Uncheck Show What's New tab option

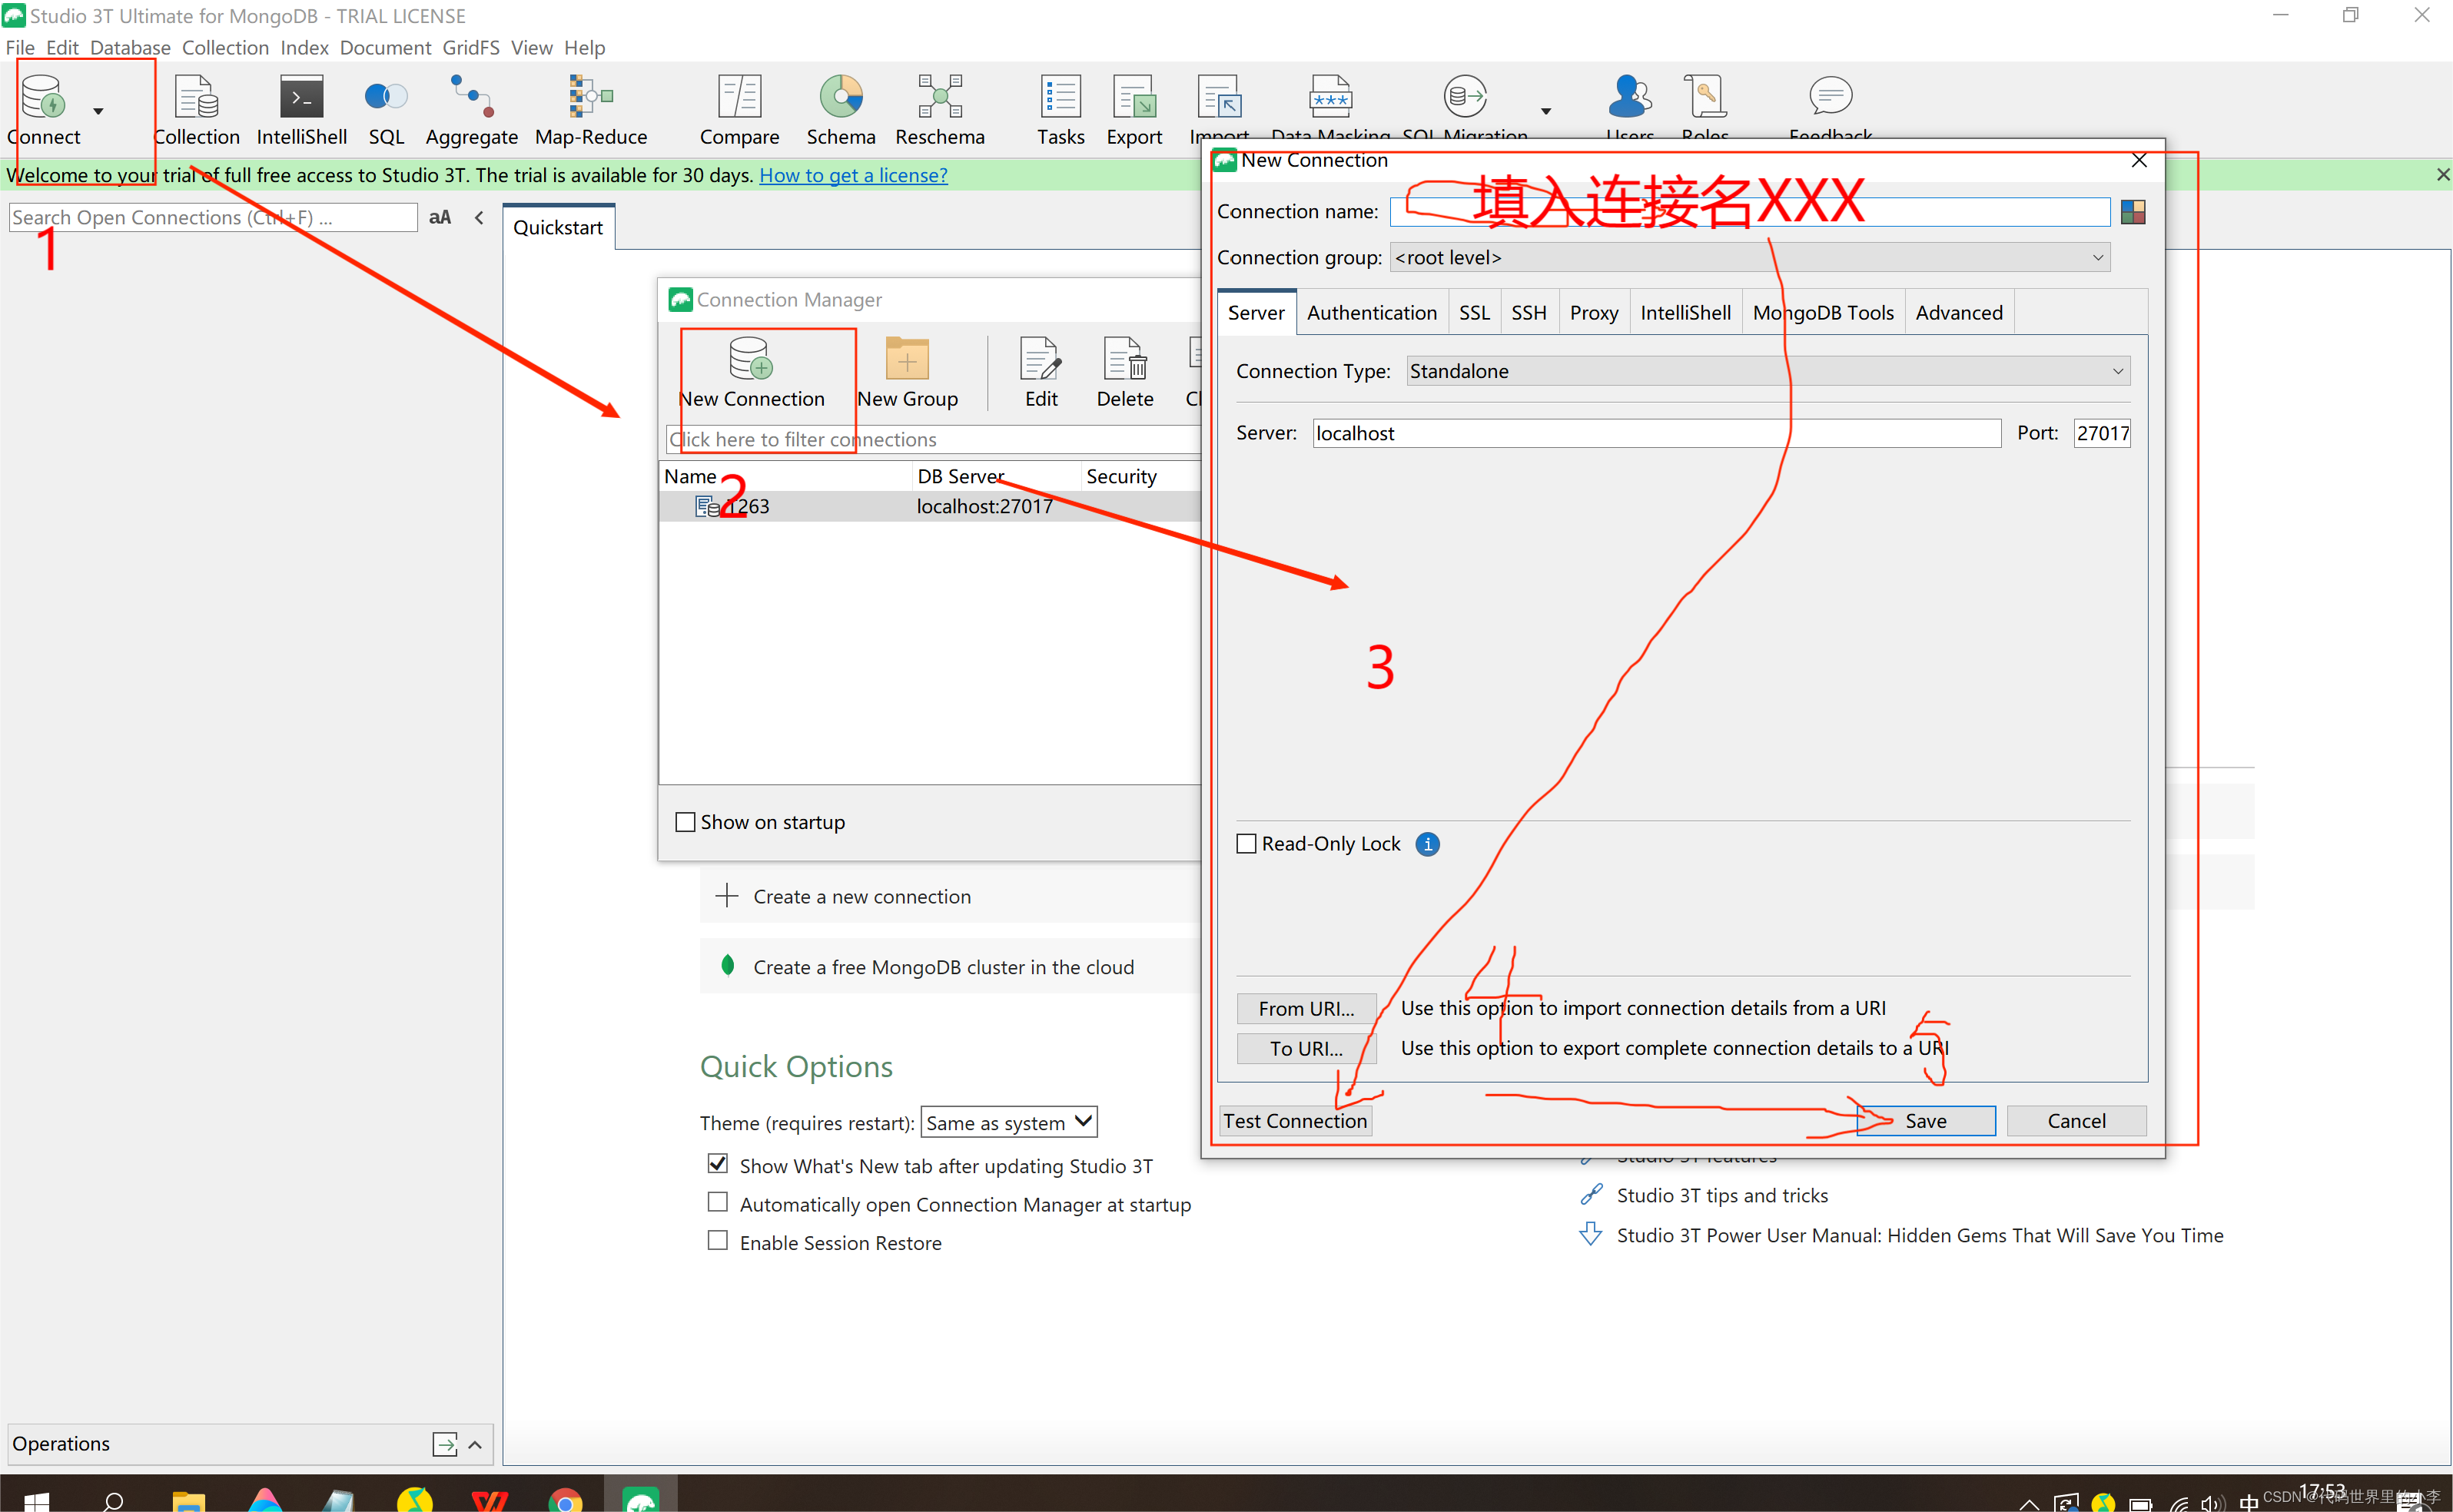coord(717,1164)
